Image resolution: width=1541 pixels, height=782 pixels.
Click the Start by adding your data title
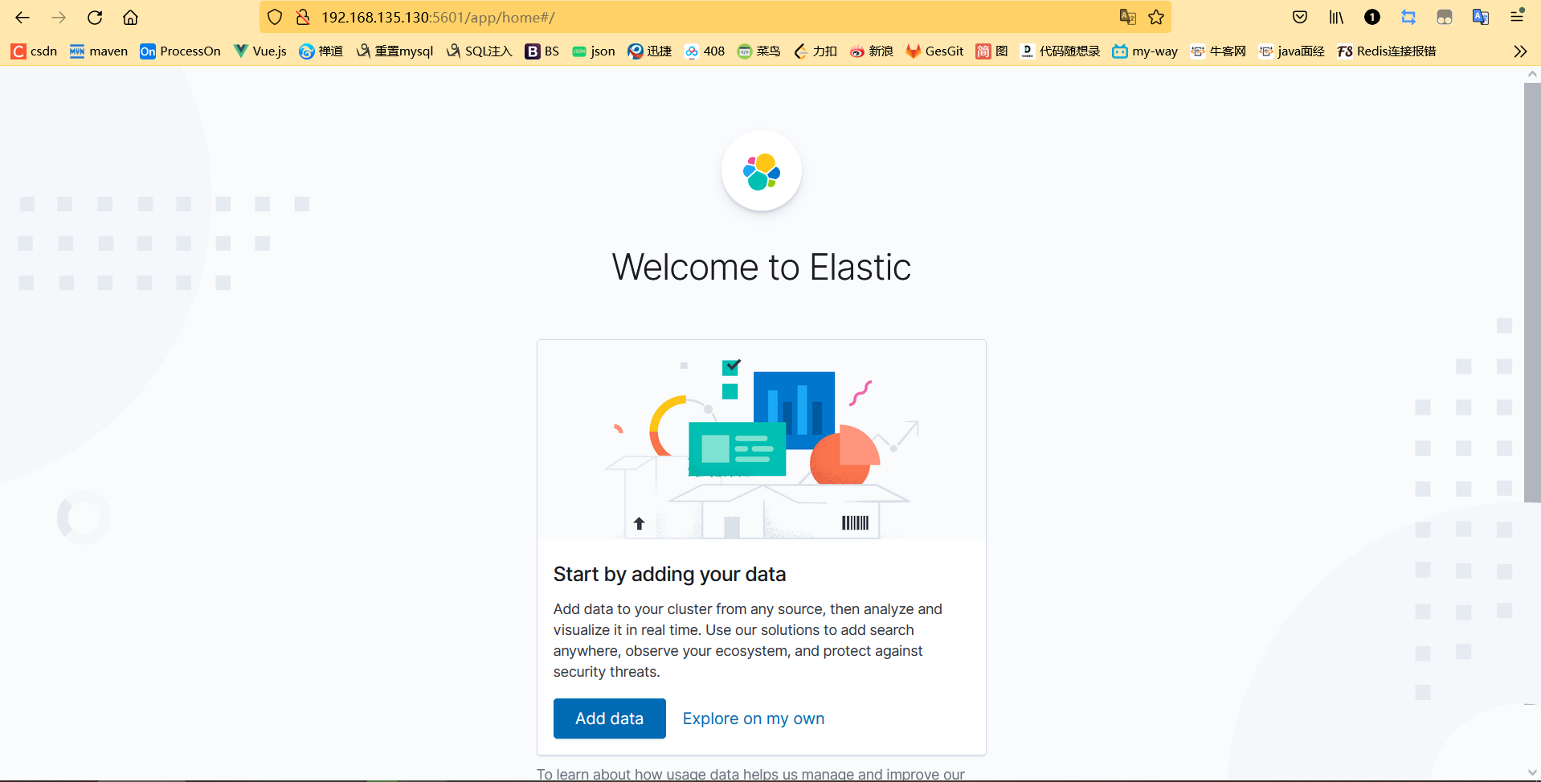tap(669, 574)
